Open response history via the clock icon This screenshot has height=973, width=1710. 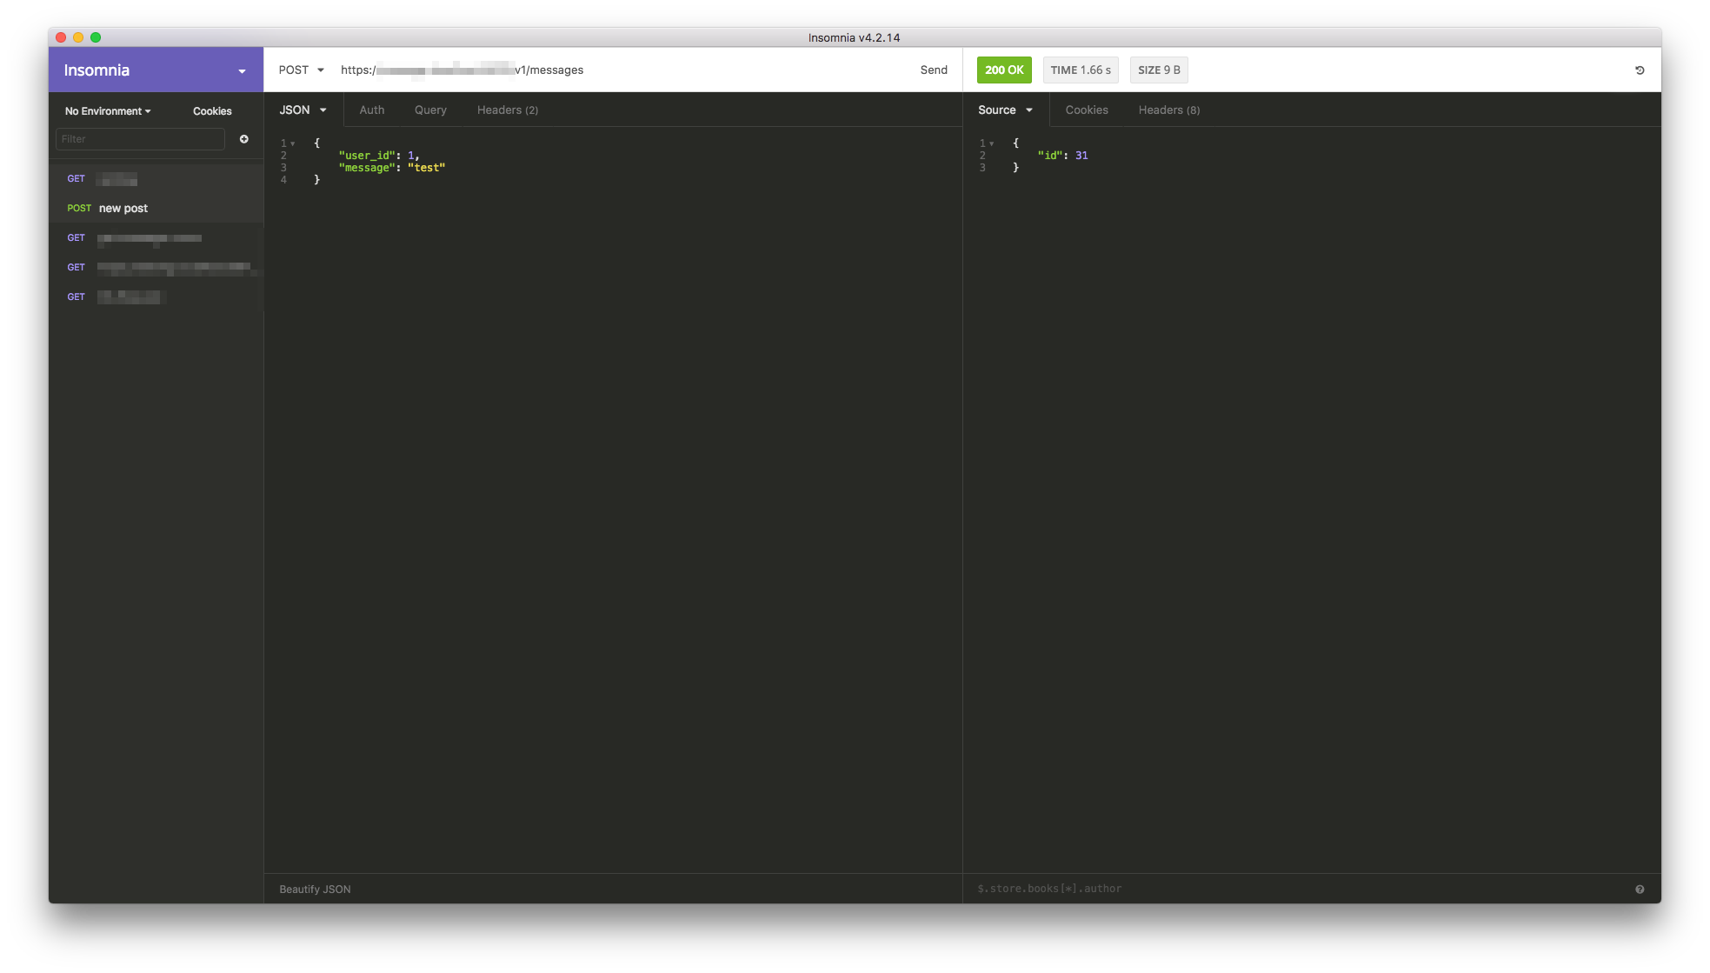tap(1640, 70)
